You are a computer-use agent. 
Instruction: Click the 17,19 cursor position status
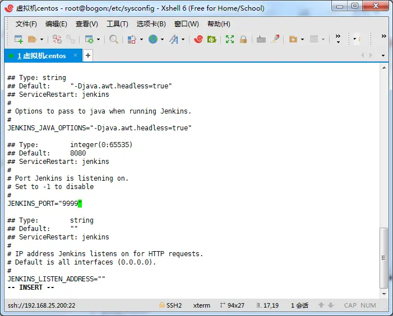point(267,305)
